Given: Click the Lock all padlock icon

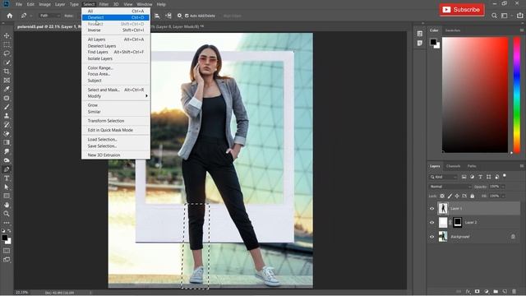Looking at the screenshot, I should coord(473,196).
